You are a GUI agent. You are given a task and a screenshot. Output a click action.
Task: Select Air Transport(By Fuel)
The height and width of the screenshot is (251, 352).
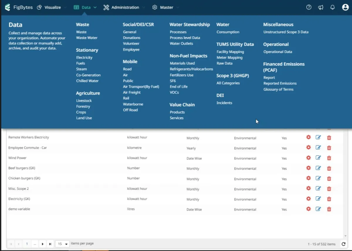(x=141, y=87)
